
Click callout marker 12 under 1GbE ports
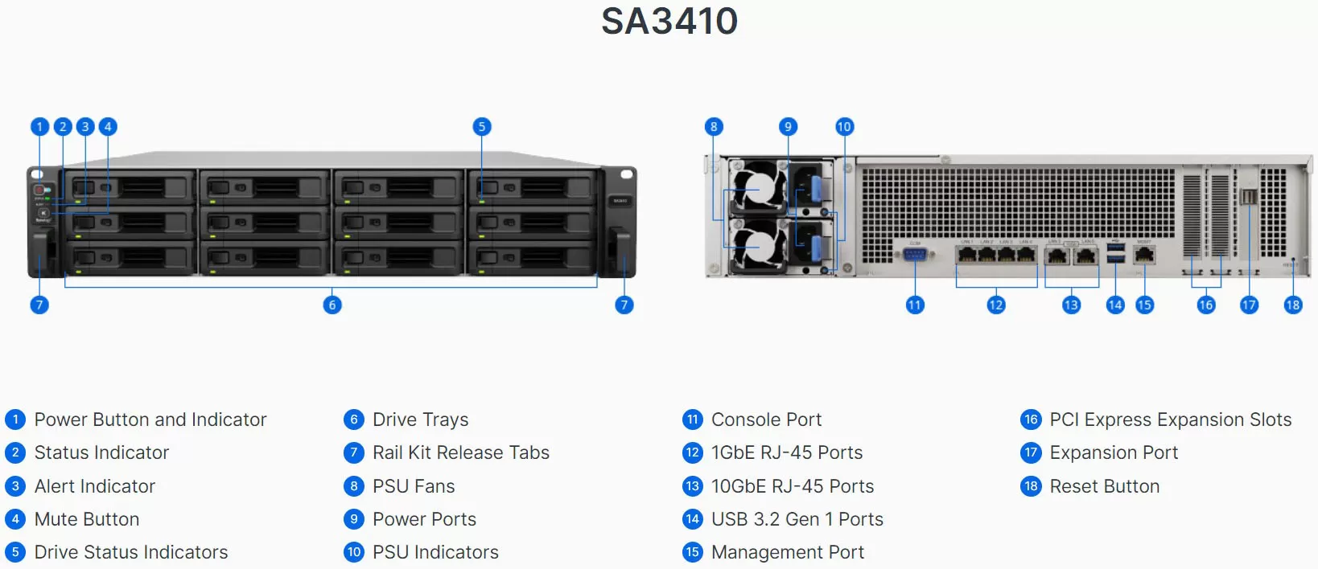click(x=996, y=305)
